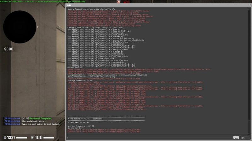Click the black circular radar
This screenshot has height=141, width=252.
[x=20, y=27]
